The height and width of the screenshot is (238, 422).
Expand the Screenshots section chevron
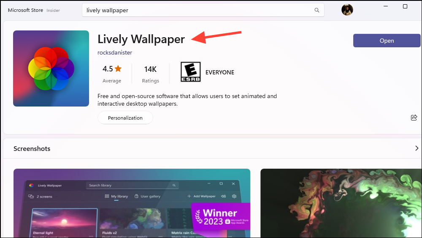(417, 148)
